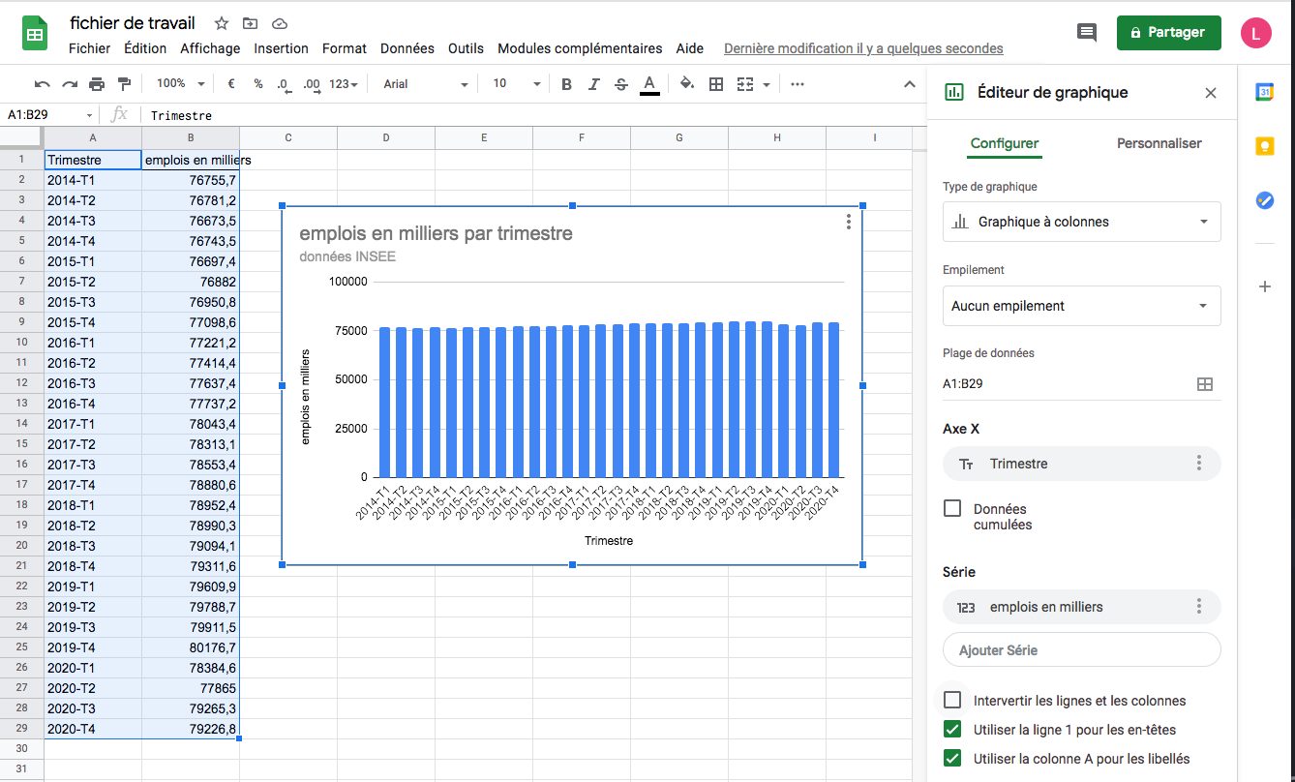Open the zoom 100% dropdown
The width and height of the screenshot is (1295, 782).
[181, 84]
